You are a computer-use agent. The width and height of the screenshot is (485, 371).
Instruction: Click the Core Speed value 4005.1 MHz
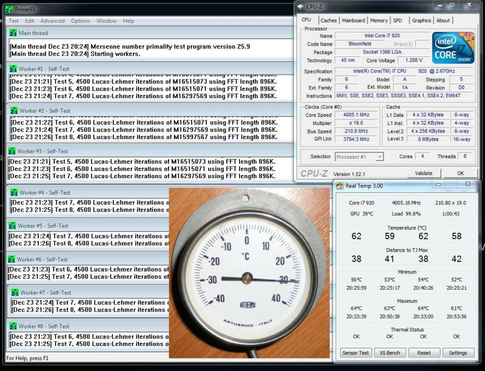356,114
